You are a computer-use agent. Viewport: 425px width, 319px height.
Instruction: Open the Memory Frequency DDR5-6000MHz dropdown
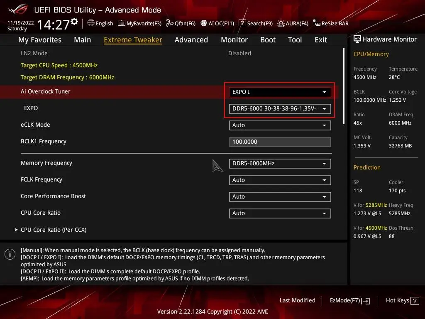[280, 164]
